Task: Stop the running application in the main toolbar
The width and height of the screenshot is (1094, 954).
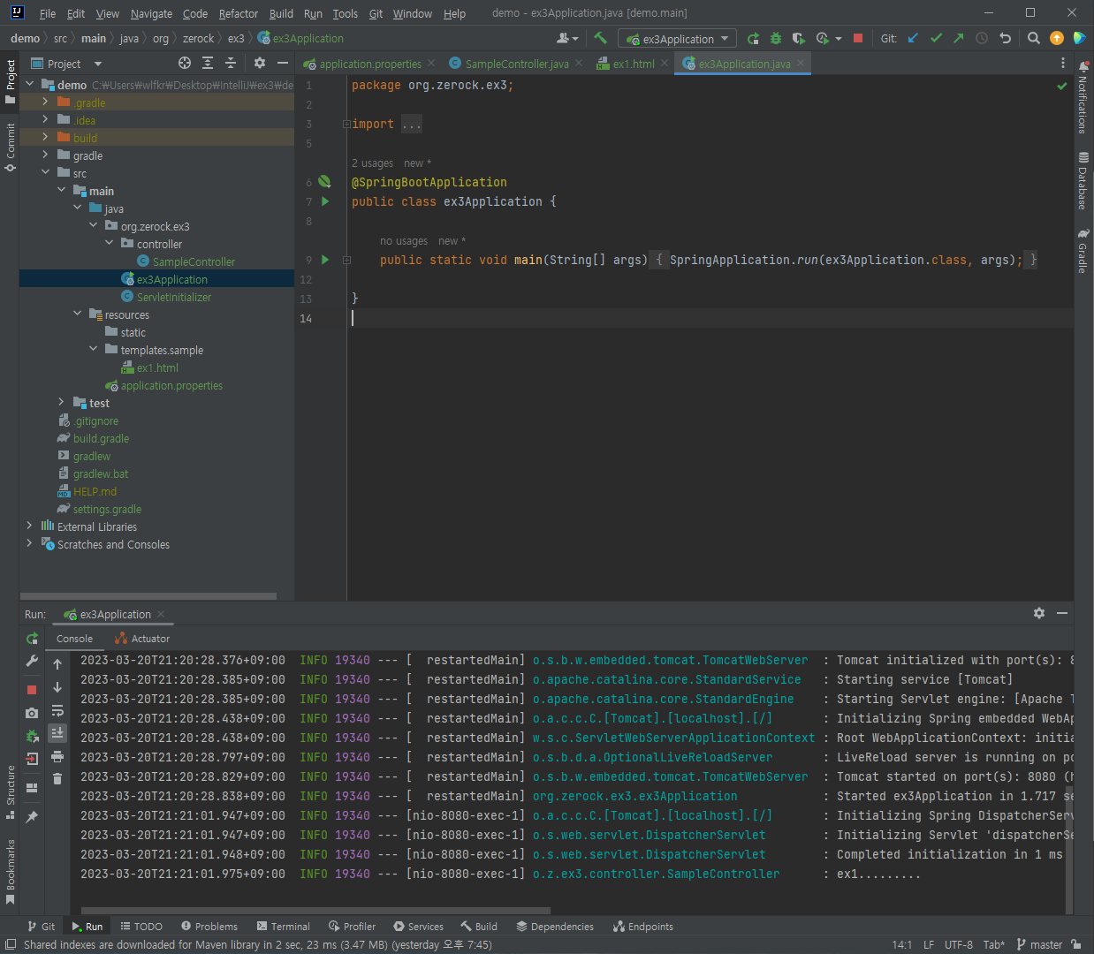Action: click(857, 38)
